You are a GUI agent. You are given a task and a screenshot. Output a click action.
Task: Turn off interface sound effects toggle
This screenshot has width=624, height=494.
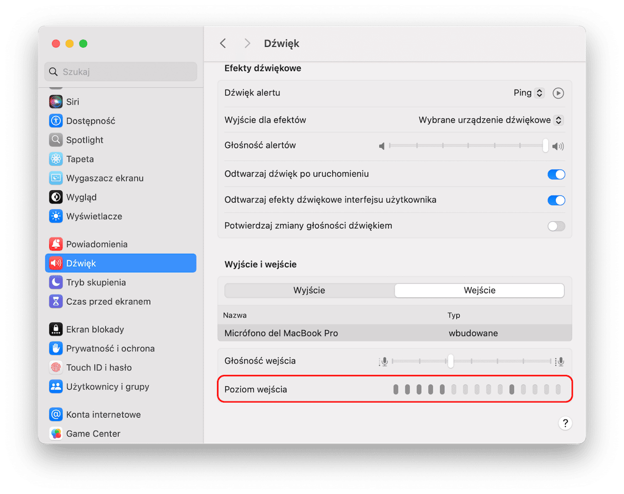coord(556,200)
